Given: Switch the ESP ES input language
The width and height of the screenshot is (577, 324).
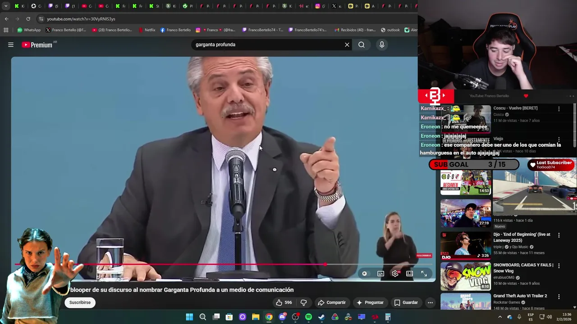Looking at the screenshot, I should [531, 317].
